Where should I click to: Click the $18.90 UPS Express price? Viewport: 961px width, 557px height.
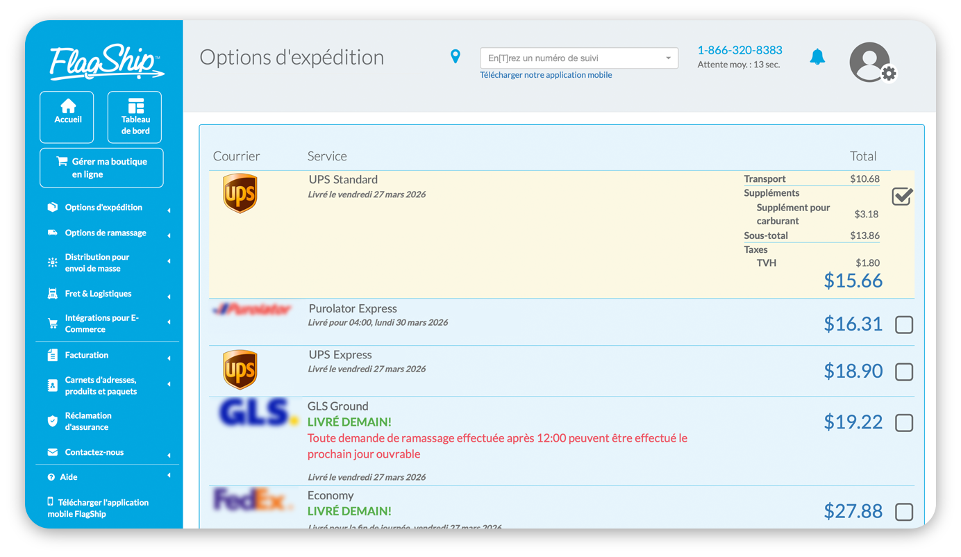pyautogui.click(x=853, y=371)
